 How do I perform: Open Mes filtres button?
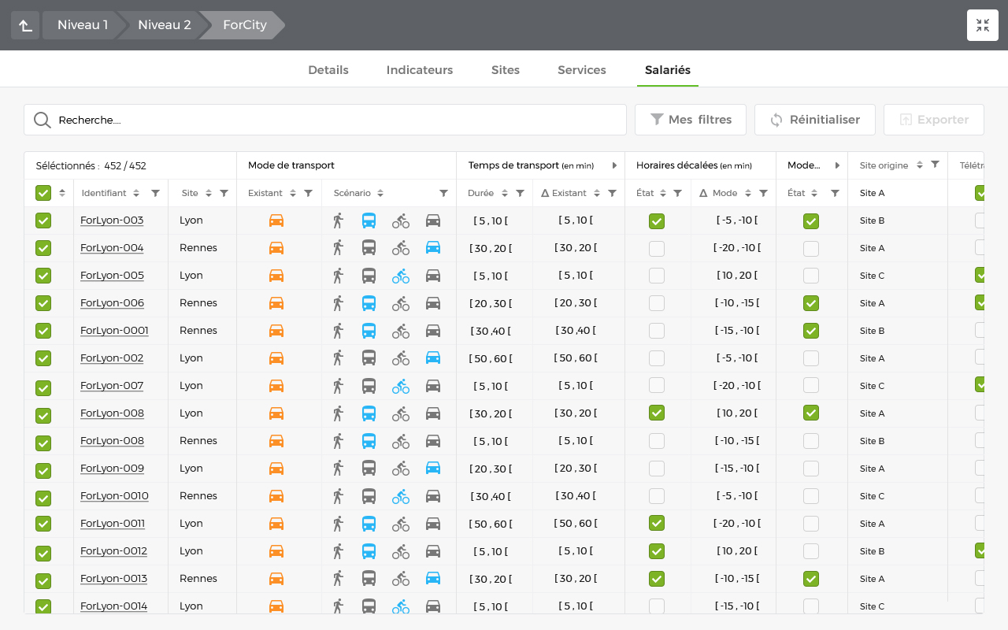click(x=691, y=120)
